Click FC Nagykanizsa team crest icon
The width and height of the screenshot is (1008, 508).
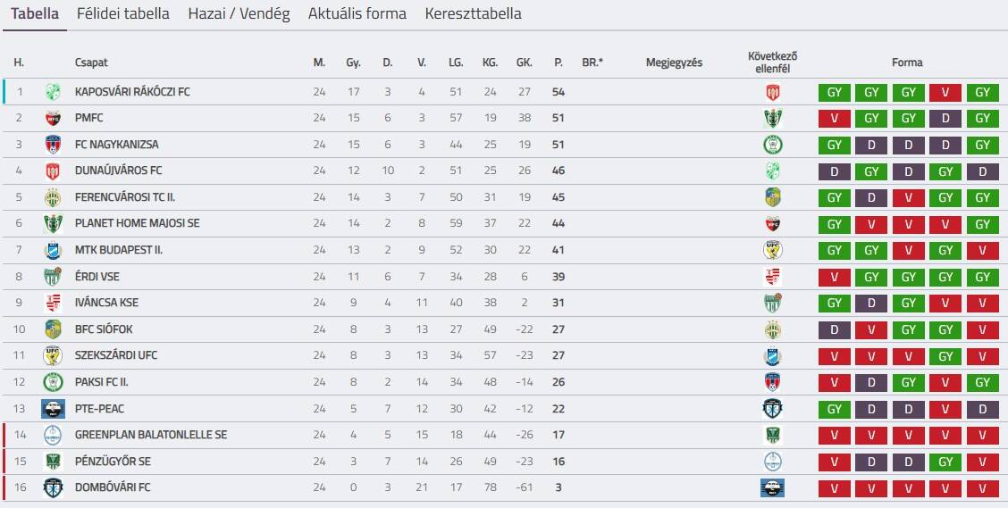tap(53, 145)
